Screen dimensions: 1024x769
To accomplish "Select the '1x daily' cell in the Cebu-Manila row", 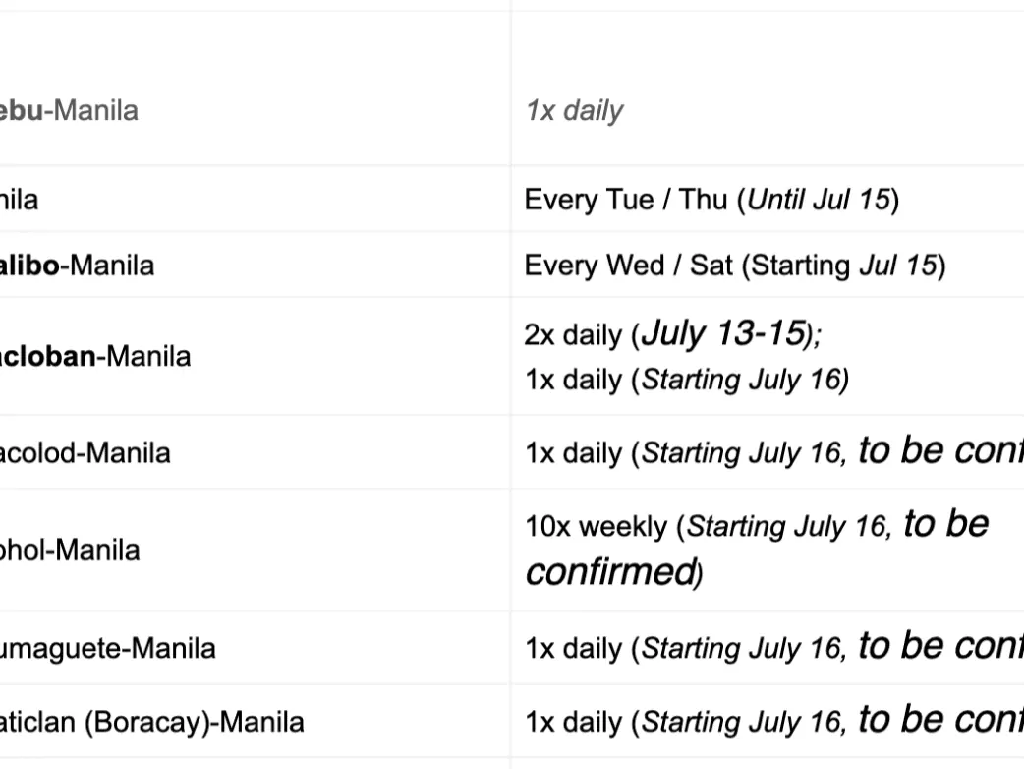I will click(x=574, y=110).
